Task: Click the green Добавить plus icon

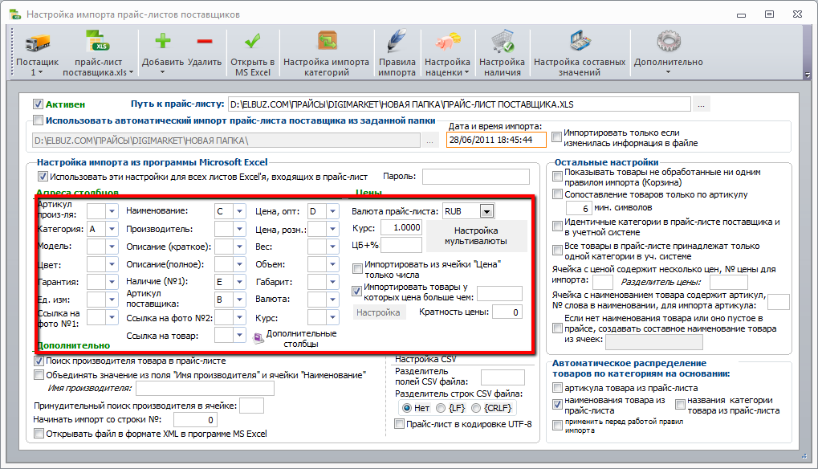Action: click(163, 41)
